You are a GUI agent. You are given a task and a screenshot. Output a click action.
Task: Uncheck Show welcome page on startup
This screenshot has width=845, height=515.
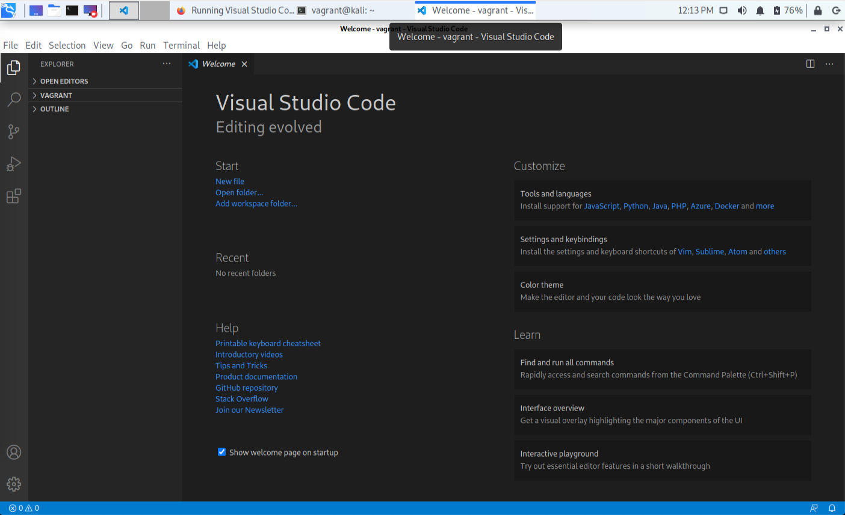click(x=221, y=452)
